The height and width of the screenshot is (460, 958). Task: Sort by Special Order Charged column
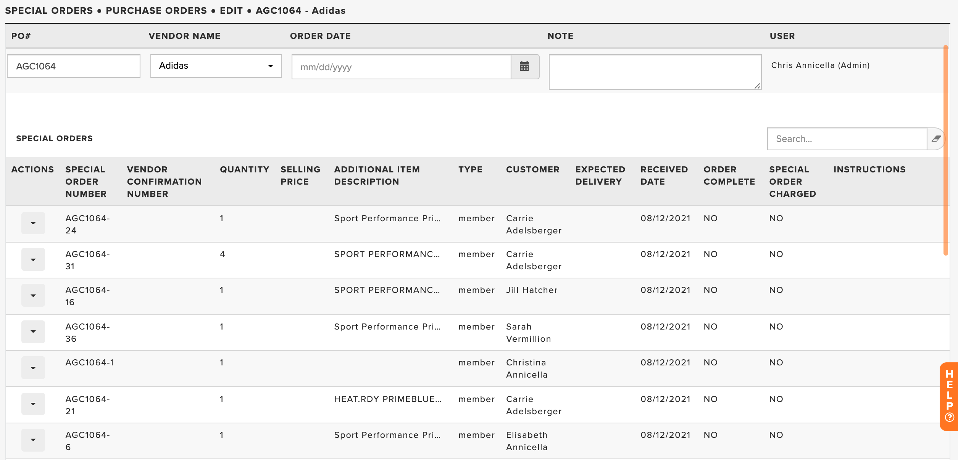(x=792, y=182)
